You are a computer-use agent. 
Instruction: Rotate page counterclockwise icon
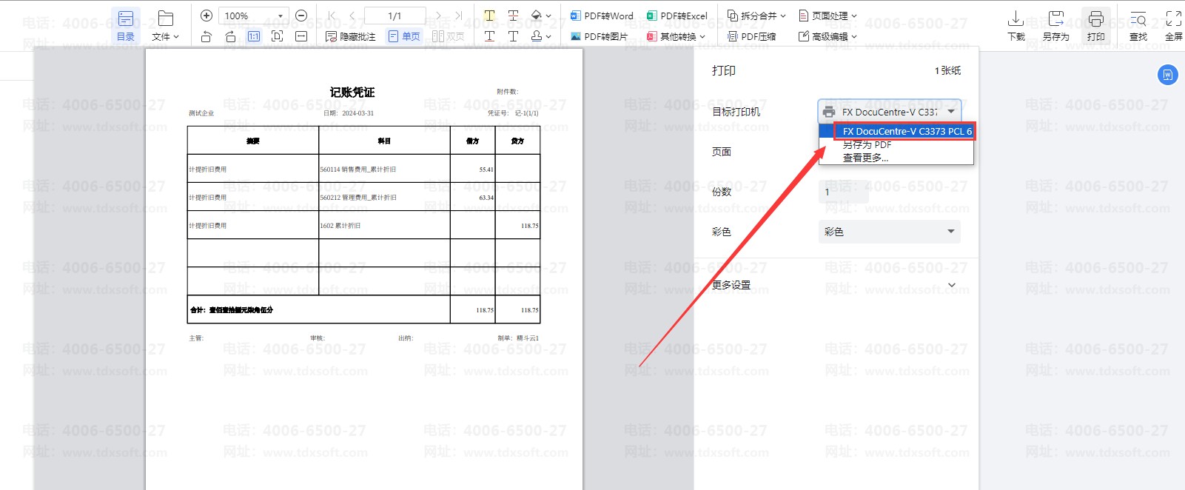tap(207, 36)
